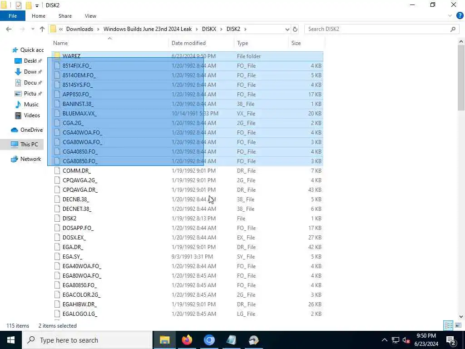Select the COMM.DR_ file icon
This screenshot has height=349, width=465.
(x=57, y=171)
